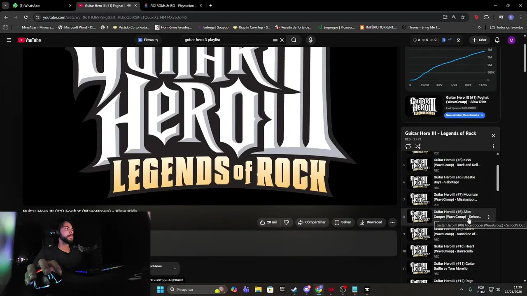Open the extensions puzzle icon
The width and height of the screenshot is (527, 296).
(x=486, y=17)
